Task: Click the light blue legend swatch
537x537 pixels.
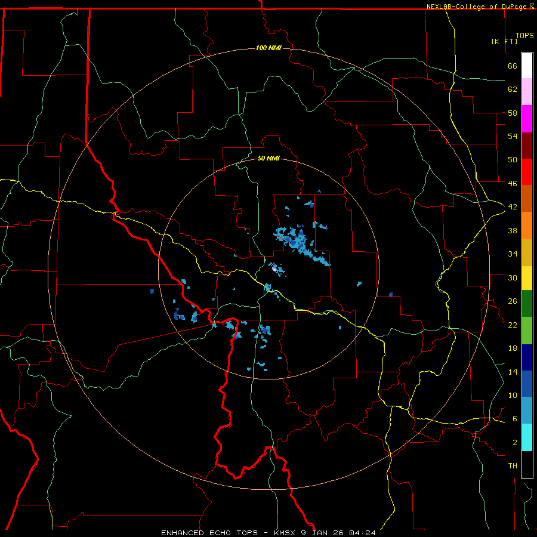Action: click(527, 410)
